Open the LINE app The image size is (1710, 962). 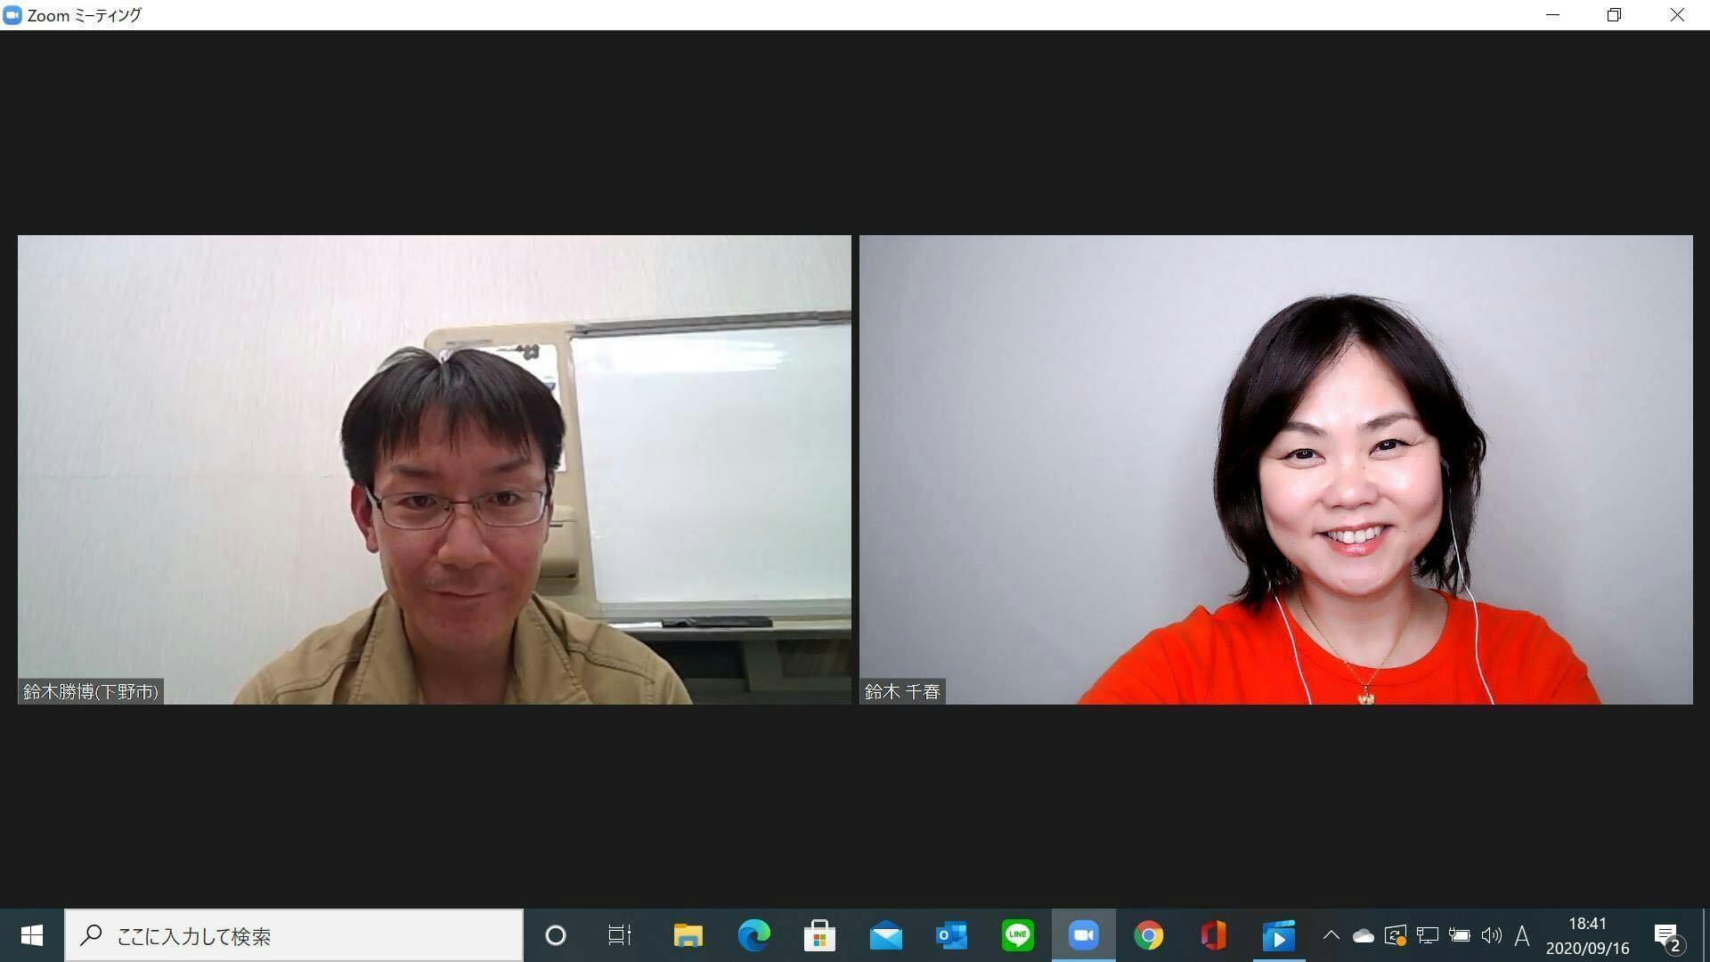pos(1017,935)
